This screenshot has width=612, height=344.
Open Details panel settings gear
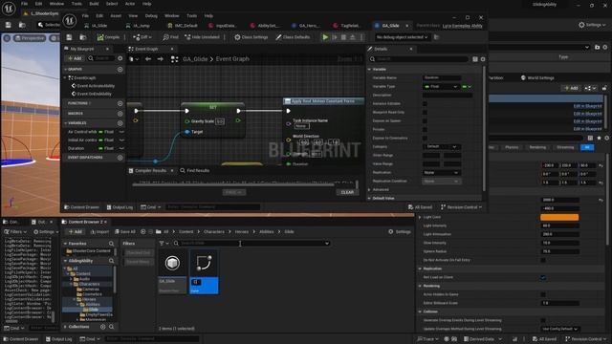[x=483, y=59]
